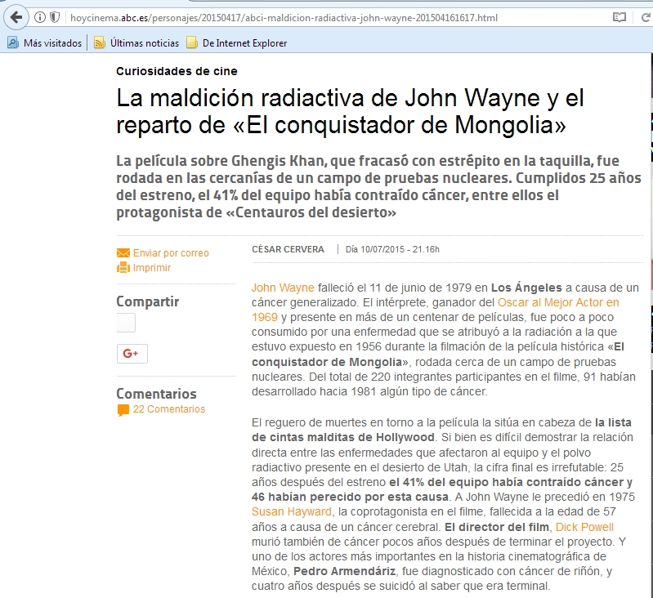
Task: Visit the Dick Powell link
Action: coord(586,527)
